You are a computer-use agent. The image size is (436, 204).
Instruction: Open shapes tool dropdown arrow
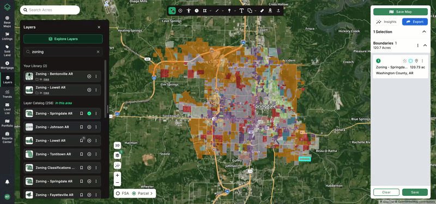[255, 11]
